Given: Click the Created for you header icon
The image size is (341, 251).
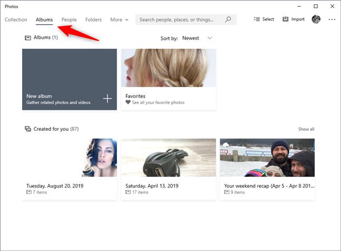Looking at the screenshot, I should click(28, 129).
